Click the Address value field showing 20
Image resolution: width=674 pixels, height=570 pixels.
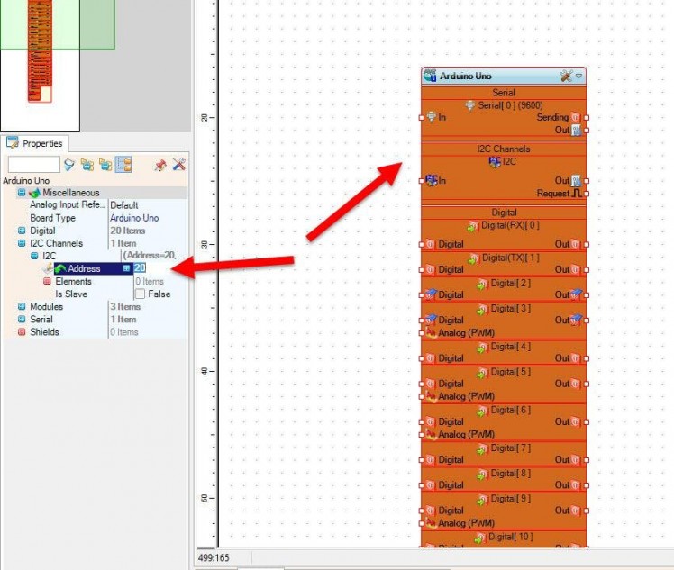[x=159, y=268]
